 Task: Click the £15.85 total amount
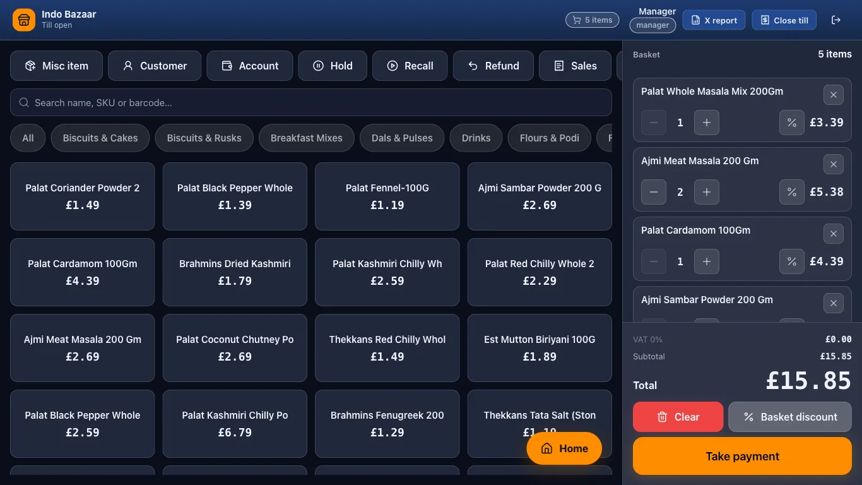pyautogui.click(x=809, y=381)
